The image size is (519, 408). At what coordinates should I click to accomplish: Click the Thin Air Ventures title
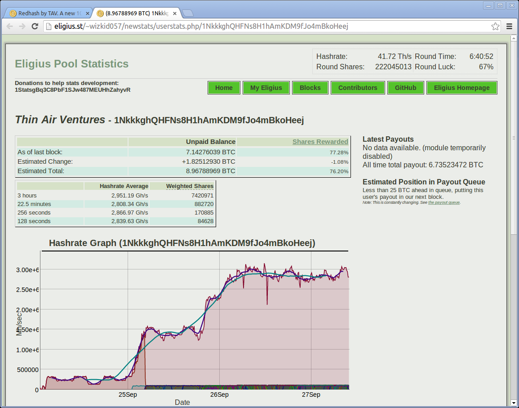(x=60, y=119)
